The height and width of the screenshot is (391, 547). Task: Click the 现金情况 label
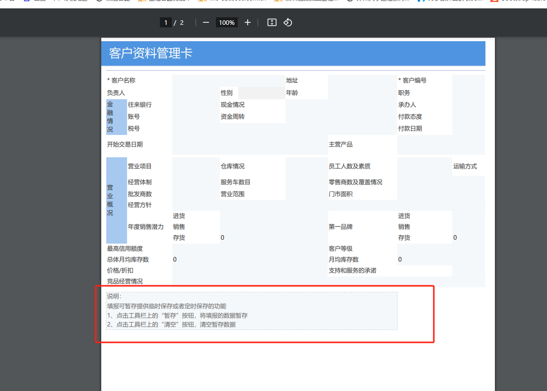coord(232,105)
